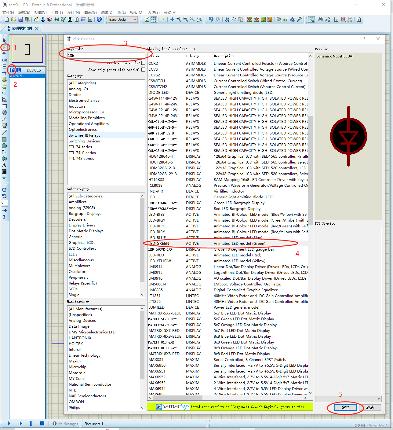Image resolution: width=393 pixels, height=430 pixels.
Task: Click the Block delete red X icon
Action: [x=270, y=19]
